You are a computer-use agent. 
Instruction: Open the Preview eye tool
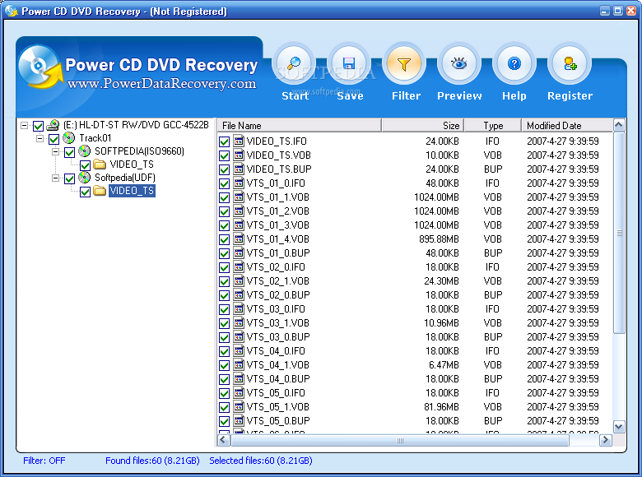[x=459, y=64]
